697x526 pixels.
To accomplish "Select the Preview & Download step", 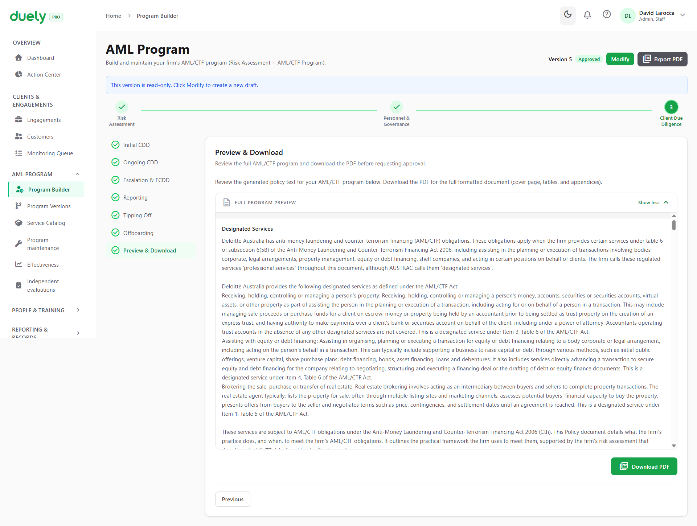I will tap(151, 250).
